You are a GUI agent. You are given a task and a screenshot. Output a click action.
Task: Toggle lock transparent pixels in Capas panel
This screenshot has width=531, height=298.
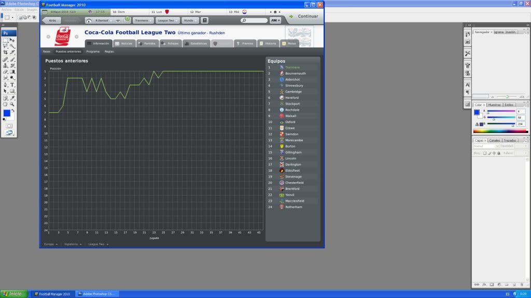click(485, 153)
